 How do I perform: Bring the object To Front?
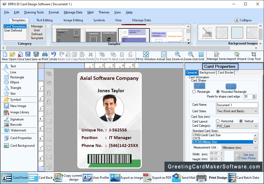(x=102, y=56)
